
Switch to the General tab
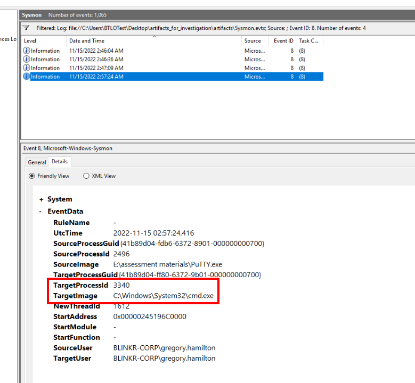point(37,162)
